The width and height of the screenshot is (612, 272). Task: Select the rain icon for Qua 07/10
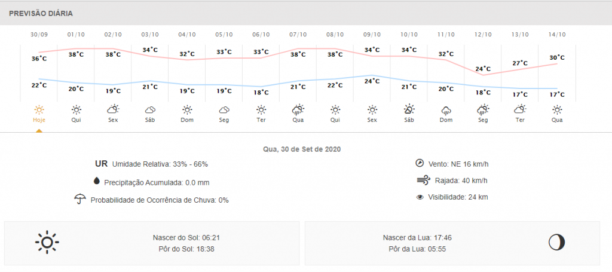point(298,109)
